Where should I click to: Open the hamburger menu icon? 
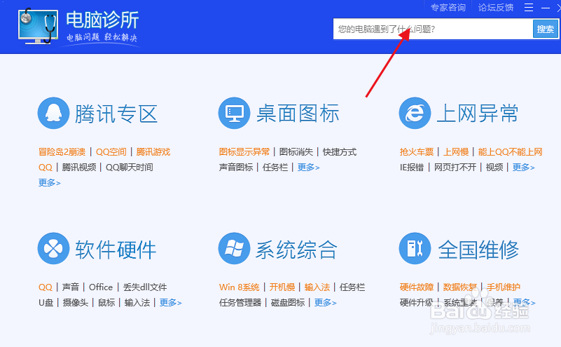pos(529,7)
